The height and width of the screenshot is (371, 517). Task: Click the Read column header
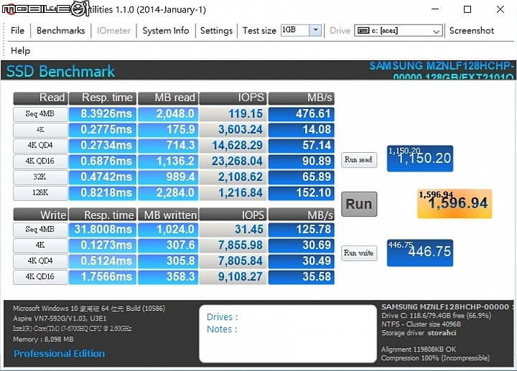tap(40, 98)
